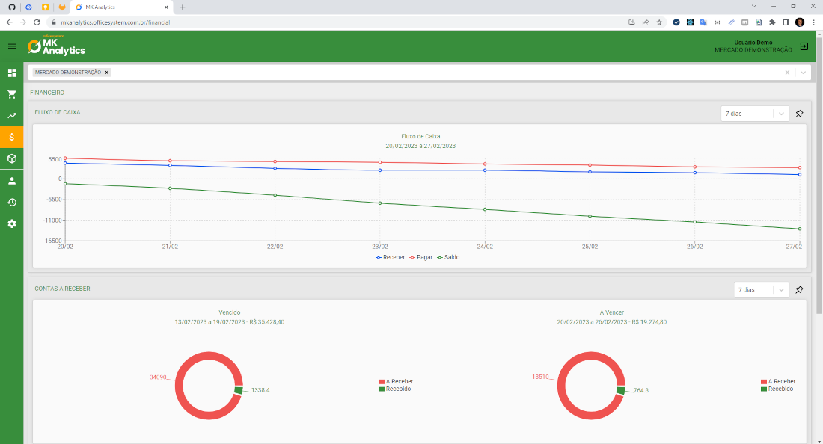Viewport: 823px width, 444px height.
Task: Pin the Fluxo de Caixa widget
Action: (799, 113)
